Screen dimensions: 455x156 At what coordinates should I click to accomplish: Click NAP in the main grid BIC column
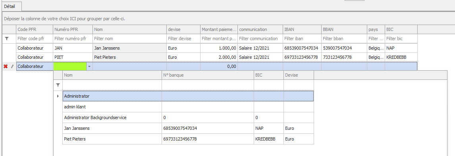coord(401,48)
